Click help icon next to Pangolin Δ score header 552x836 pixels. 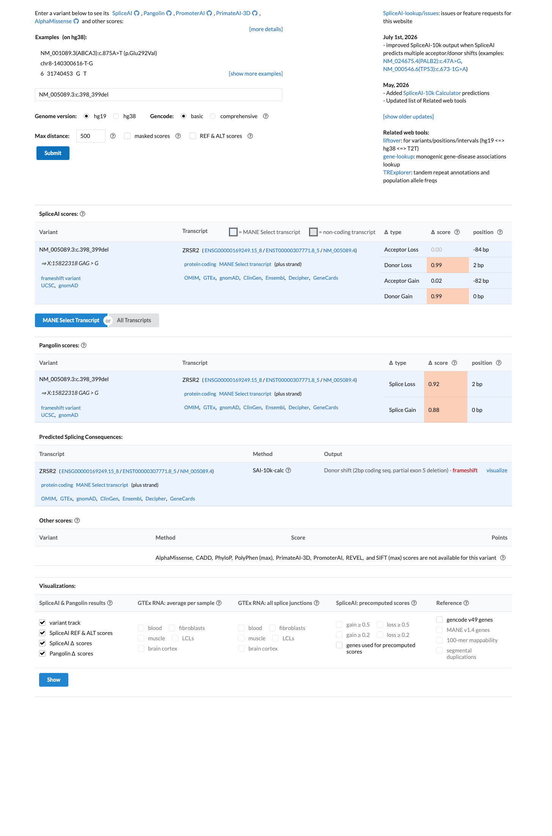(454, 363)
